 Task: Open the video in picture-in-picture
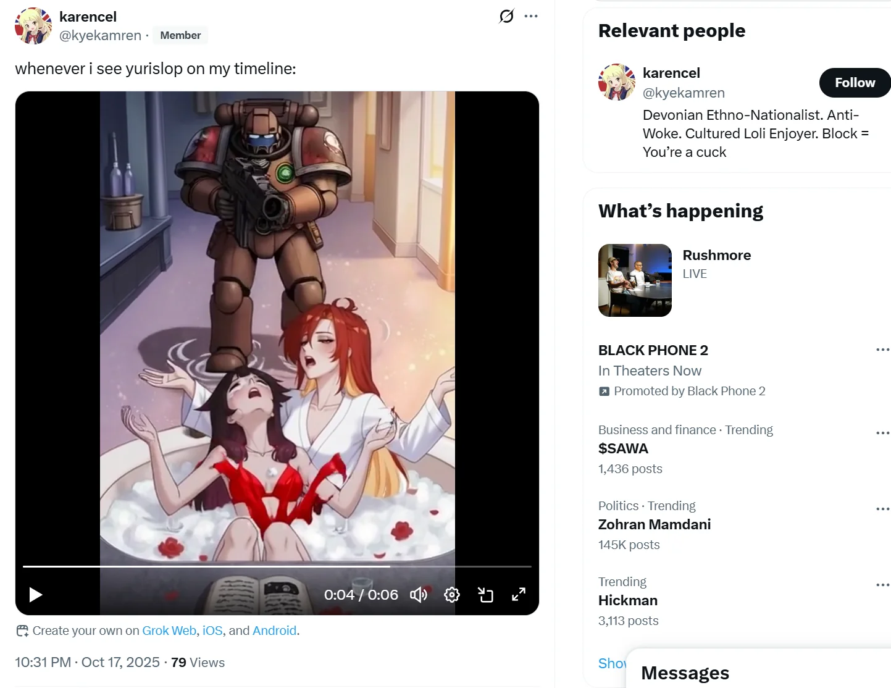point(485,595)
